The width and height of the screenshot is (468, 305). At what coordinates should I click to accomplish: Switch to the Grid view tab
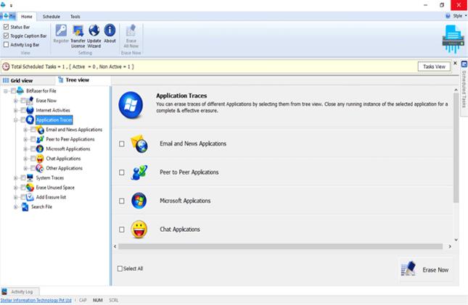point(18,80)
